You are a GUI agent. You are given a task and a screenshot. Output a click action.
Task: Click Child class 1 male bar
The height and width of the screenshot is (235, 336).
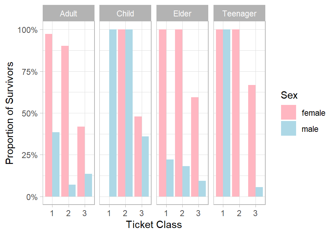[113, 113]
